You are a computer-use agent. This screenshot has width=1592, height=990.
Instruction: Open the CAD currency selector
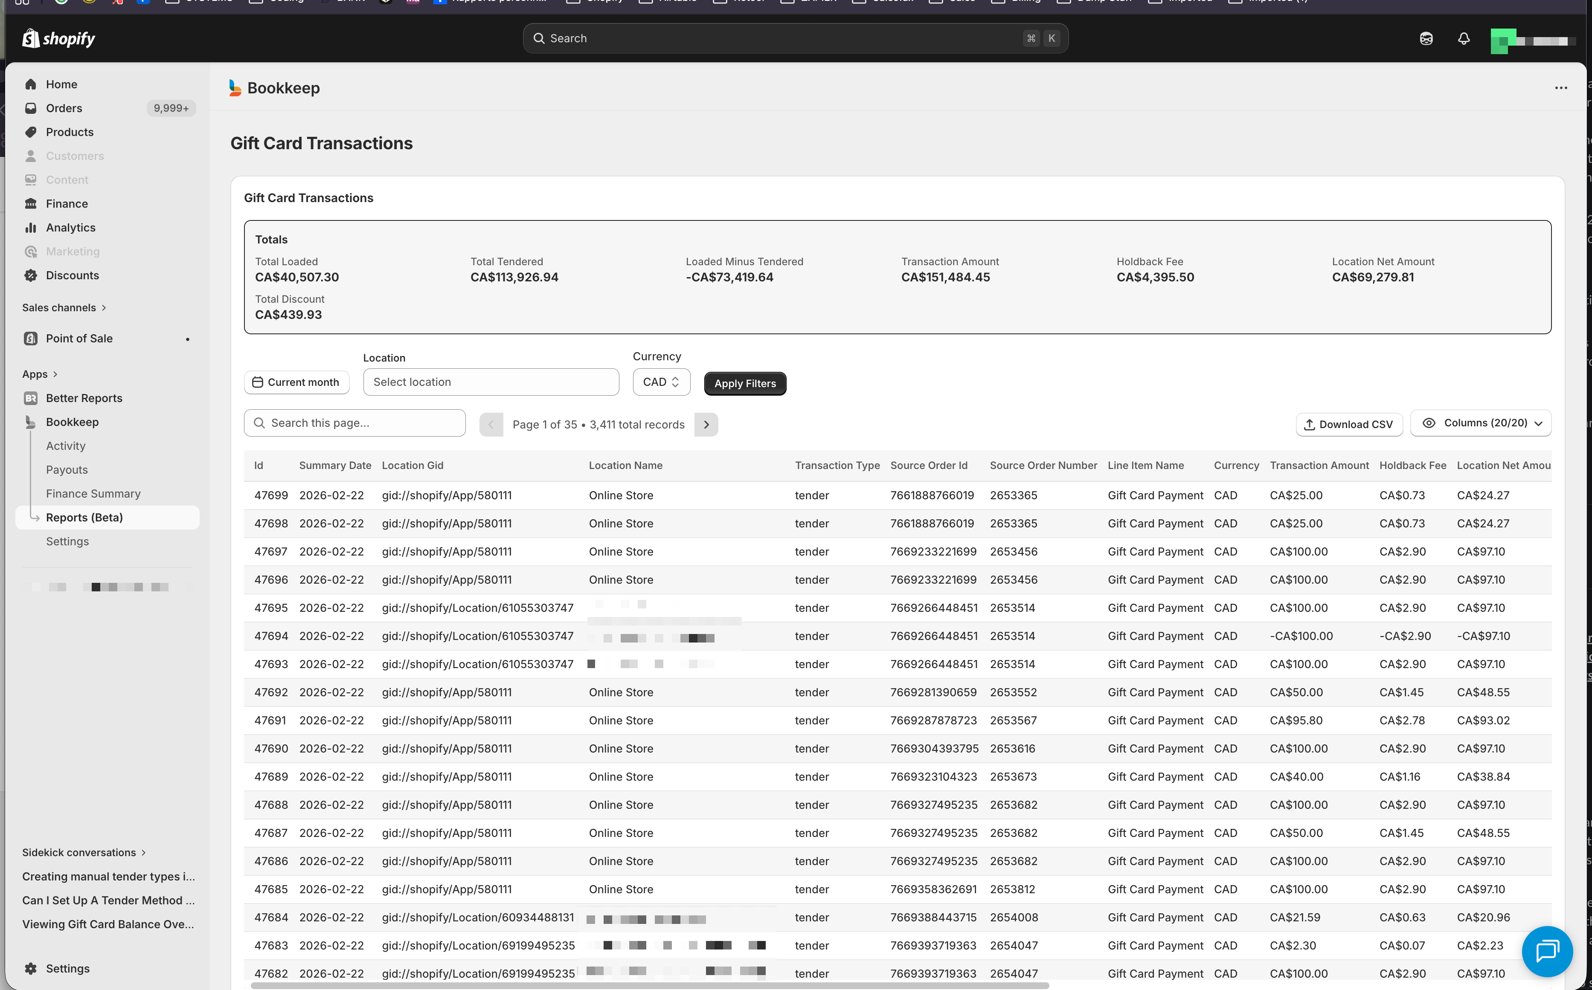coord(661,382)
